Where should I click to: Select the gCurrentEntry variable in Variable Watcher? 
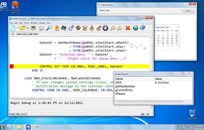point(124,90)
